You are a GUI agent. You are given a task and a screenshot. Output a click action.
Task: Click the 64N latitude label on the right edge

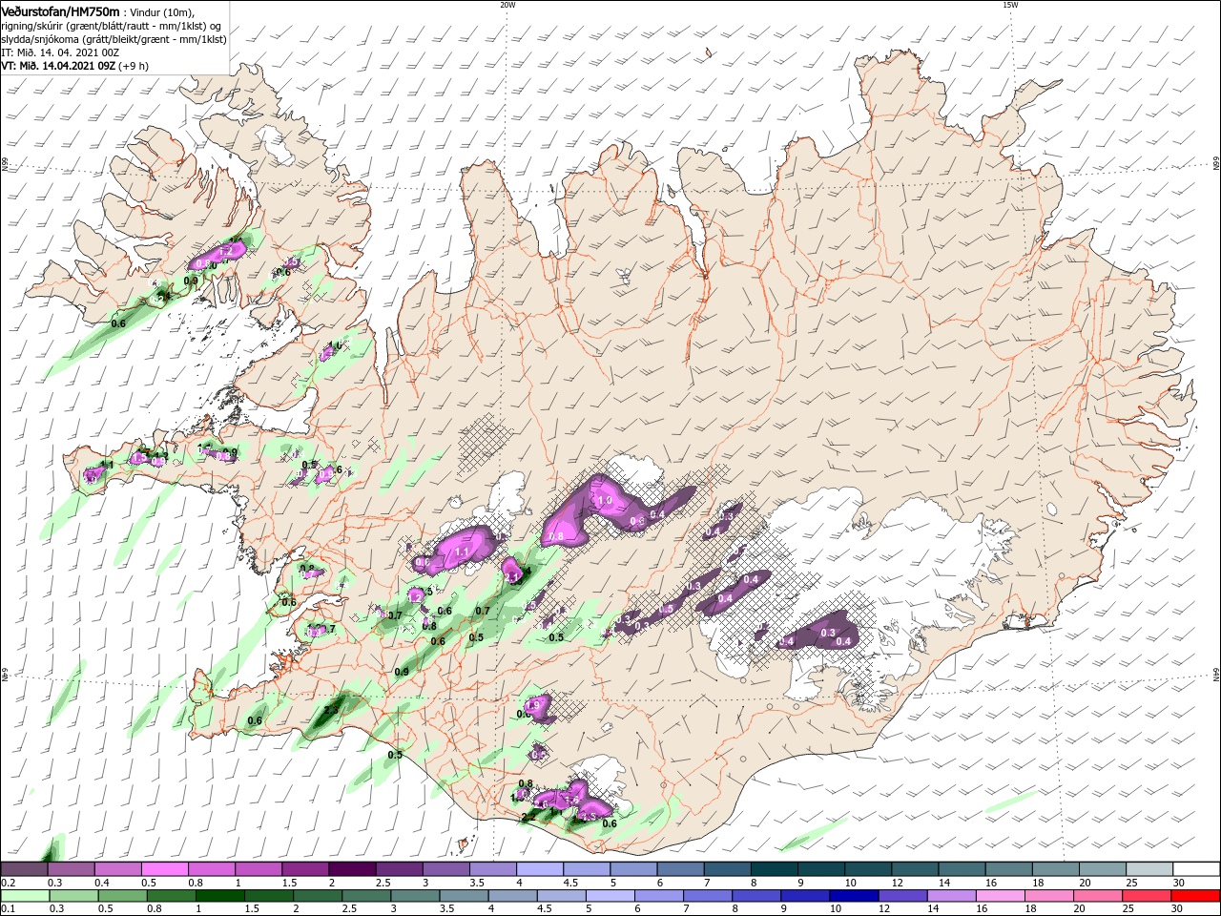(x=1215, y=675)
